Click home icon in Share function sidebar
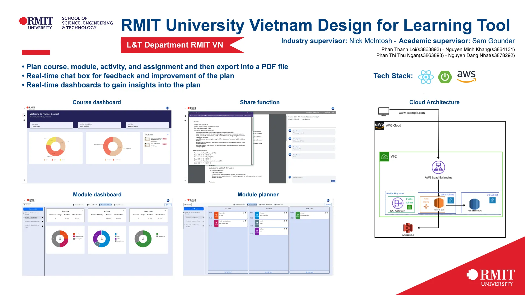Image resolution: width=525 pixels, height=295 pixels. click(x=185, y=116)
